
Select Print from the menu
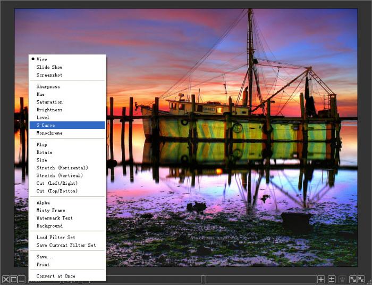(67, 265)
